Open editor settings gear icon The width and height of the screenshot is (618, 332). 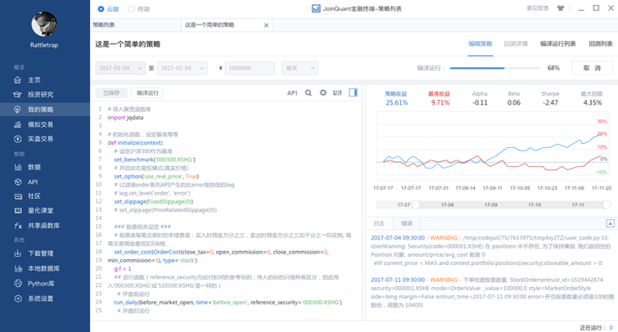323,93
